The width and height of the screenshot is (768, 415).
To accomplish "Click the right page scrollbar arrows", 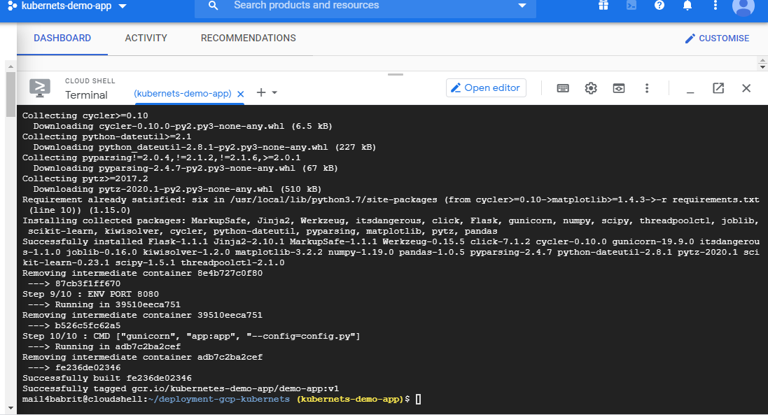I will click(762, 63).
